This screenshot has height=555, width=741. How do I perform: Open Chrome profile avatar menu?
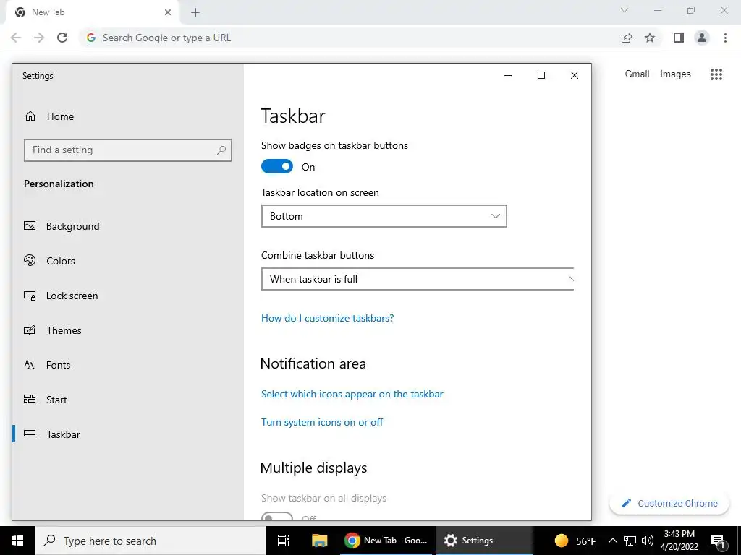click(x=702, y=38)
